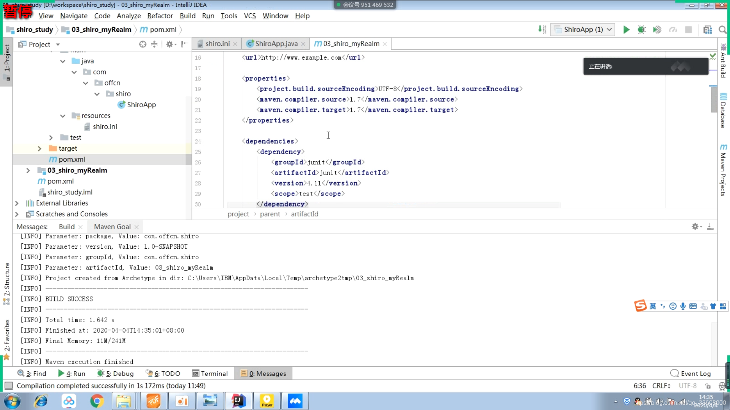Image resolution: width=730 pixels, height=410 pixels.
Task: Collapse the com package
Action: 74,72
